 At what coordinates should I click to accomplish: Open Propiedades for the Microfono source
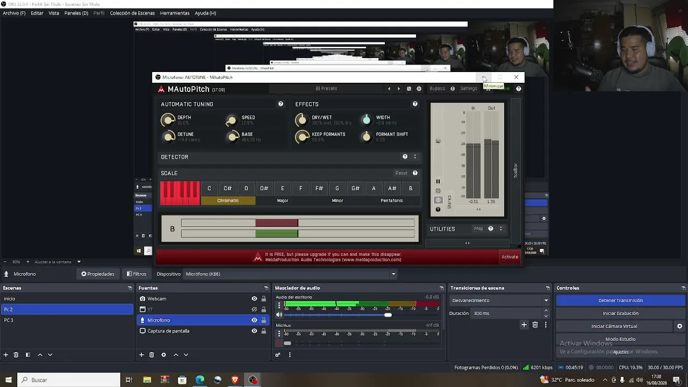coord(98,274)
